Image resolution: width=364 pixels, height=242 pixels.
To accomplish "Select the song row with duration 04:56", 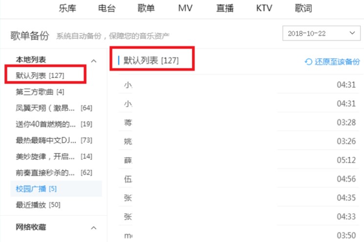I will 238,179.
